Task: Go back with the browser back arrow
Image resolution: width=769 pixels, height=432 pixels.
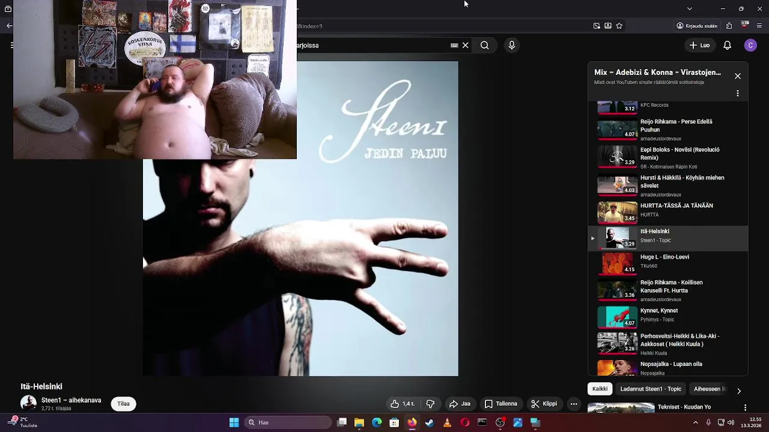Action: tap(9, 26)
